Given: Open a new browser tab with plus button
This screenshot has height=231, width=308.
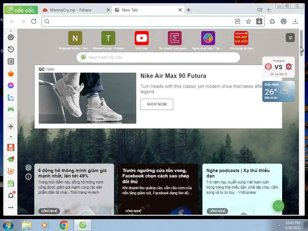Looking at the screenshot, I should pos(189,10).
